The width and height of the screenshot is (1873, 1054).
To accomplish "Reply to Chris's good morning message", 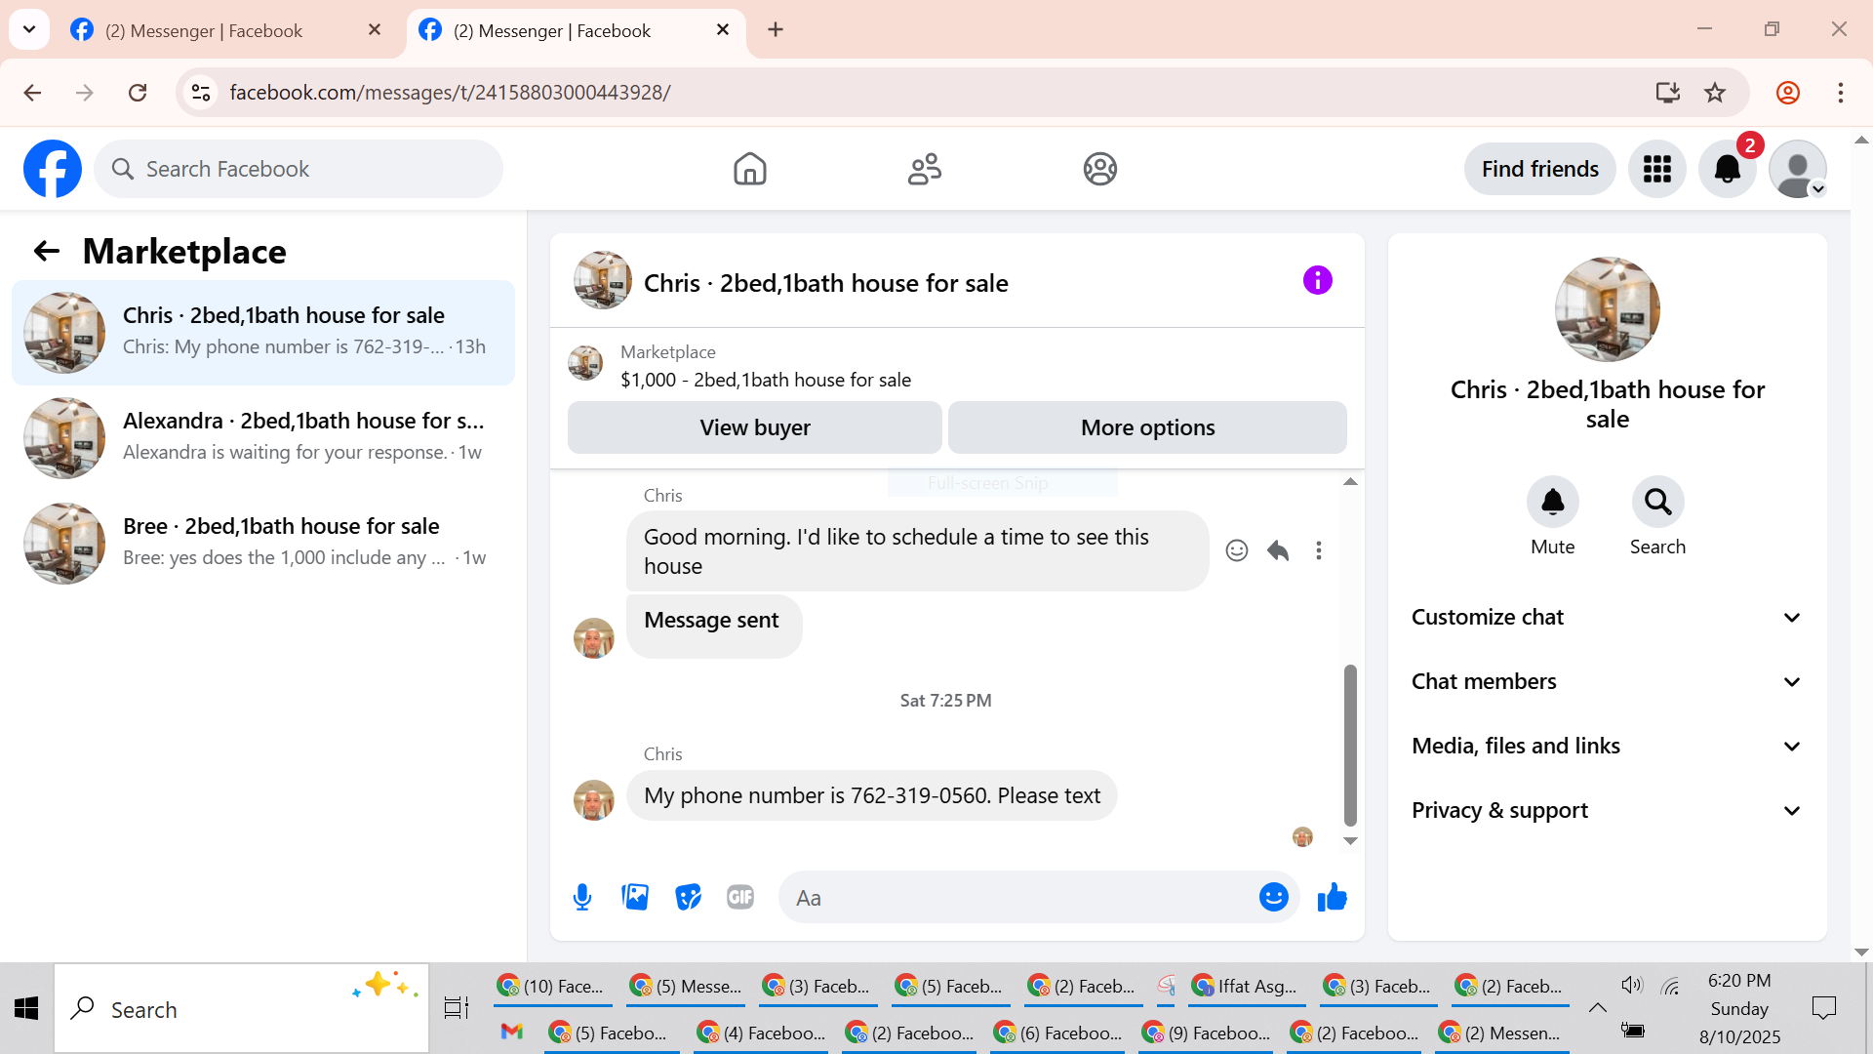I will point(1278,550).
